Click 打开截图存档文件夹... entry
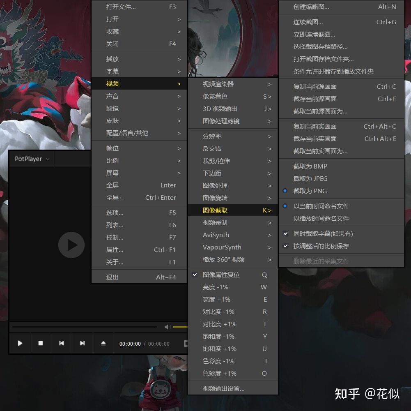411x411 pixels. (341, 59)
